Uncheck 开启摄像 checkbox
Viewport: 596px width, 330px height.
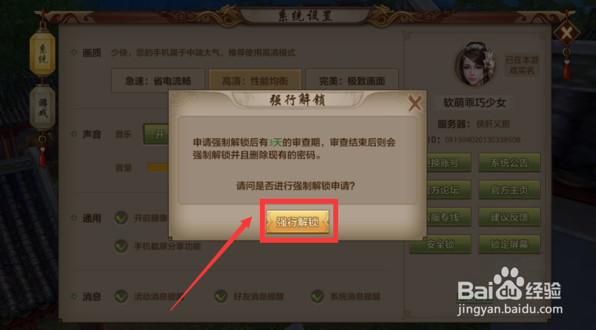pos(122,218)
